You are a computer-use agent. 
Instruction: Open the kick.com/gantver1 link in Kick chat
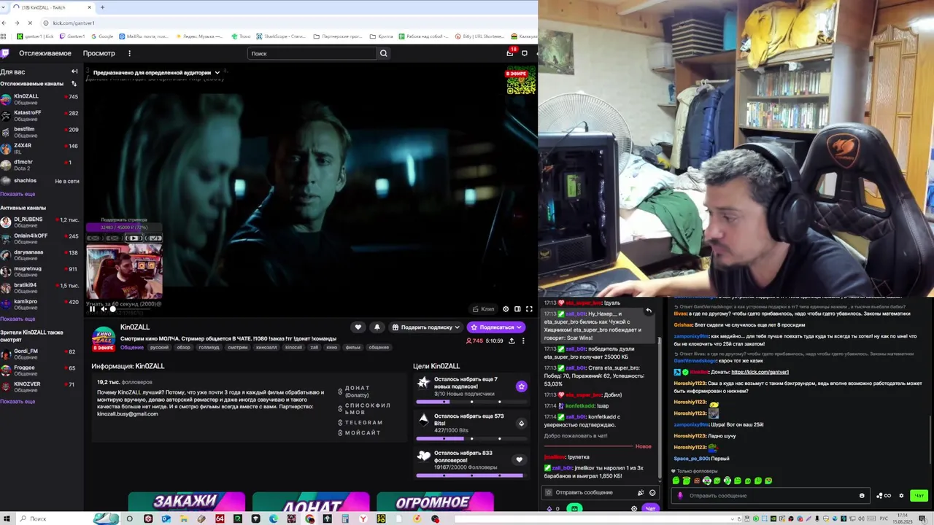tap(760, 372)
